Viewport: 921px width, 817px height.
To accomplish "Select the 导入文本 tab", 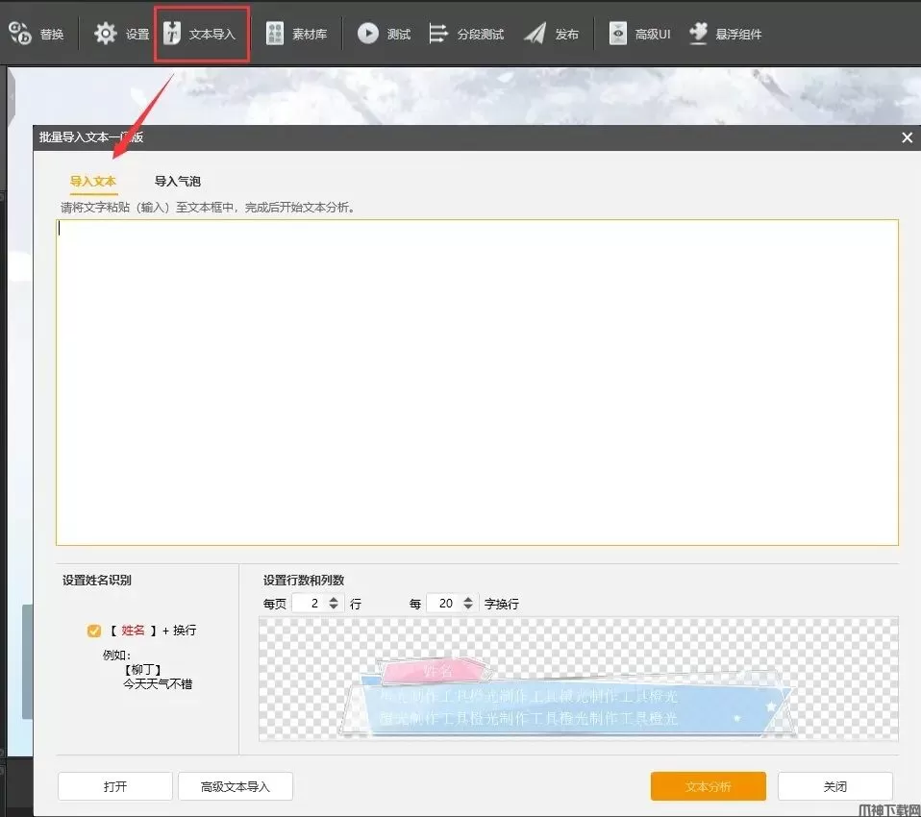I will tap(93, 181).
